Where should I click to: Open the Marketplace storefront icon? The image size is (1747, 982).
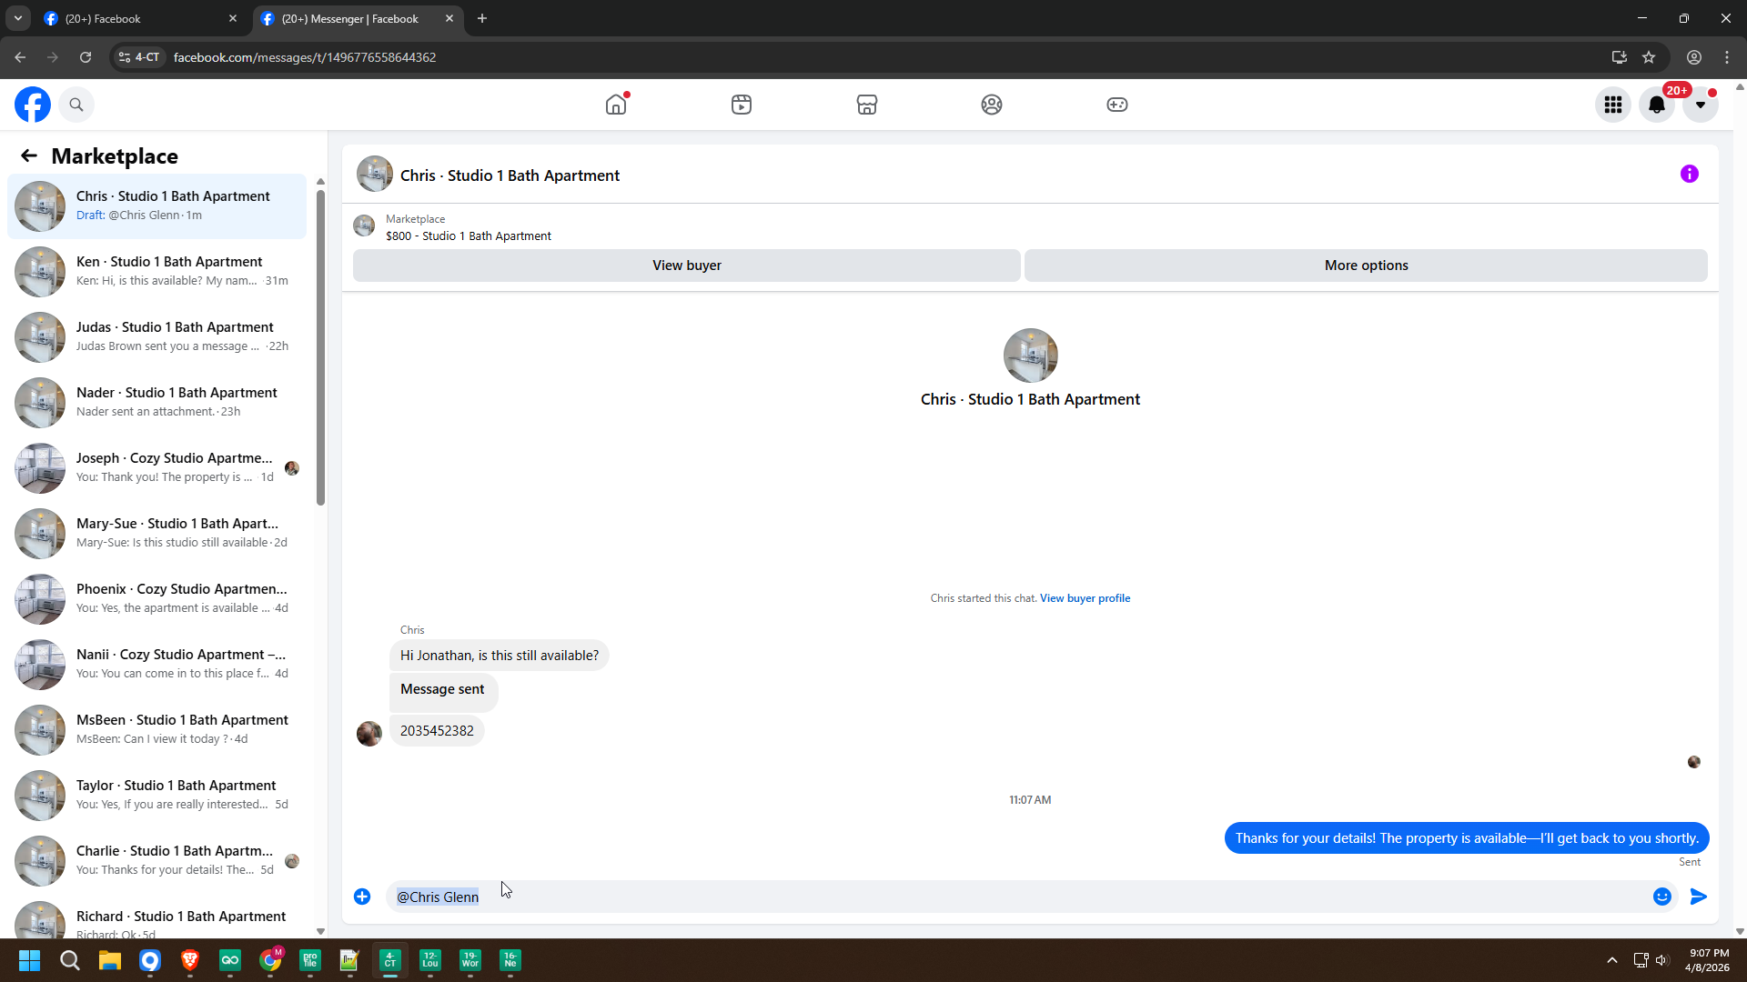pos(866,105)
